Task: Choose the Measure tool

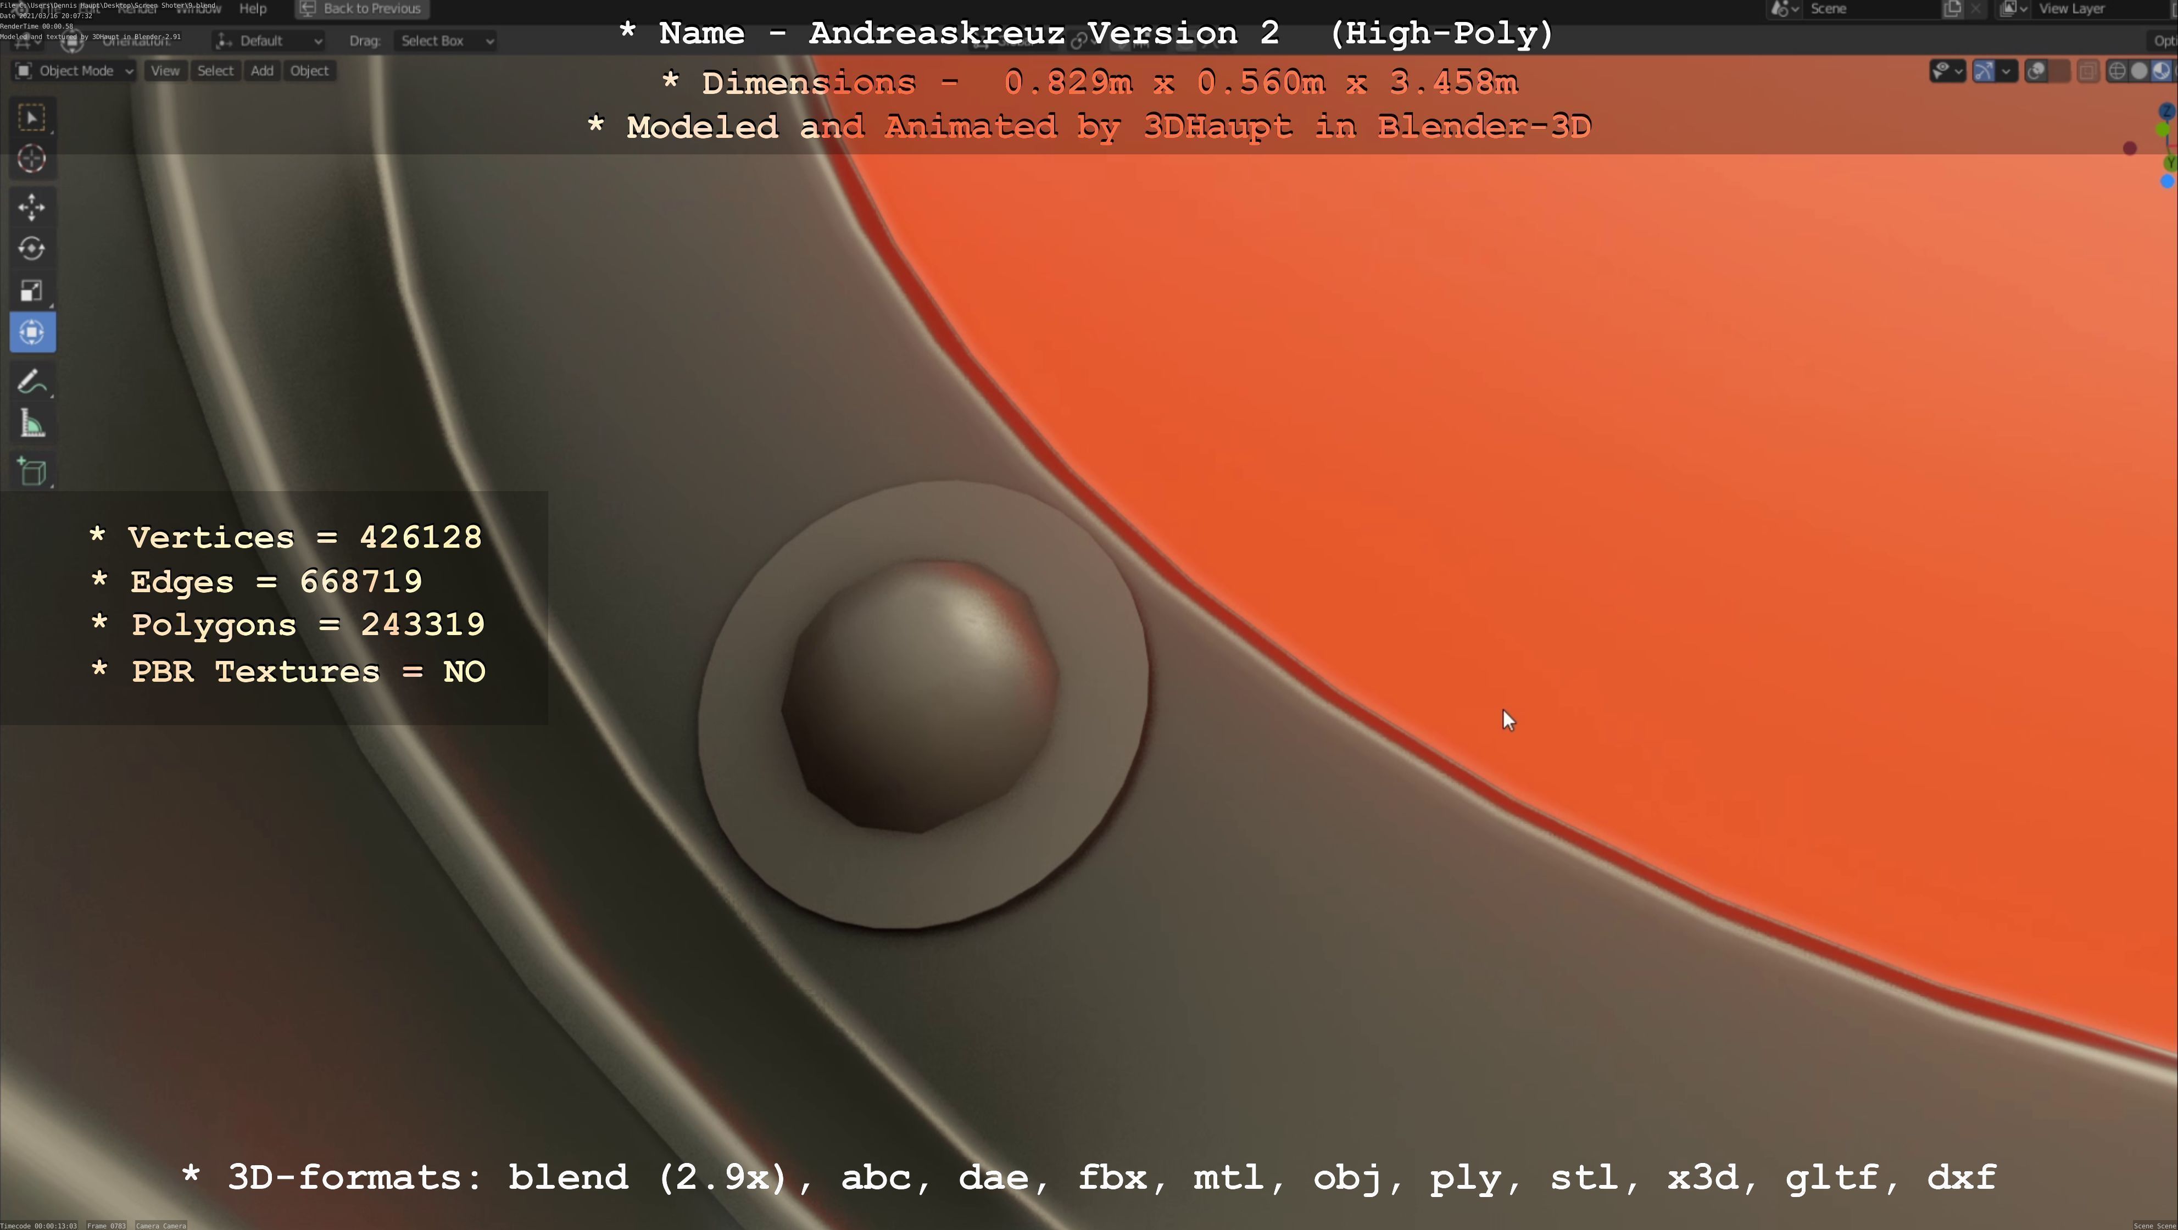Action: [x=32, y=424]
